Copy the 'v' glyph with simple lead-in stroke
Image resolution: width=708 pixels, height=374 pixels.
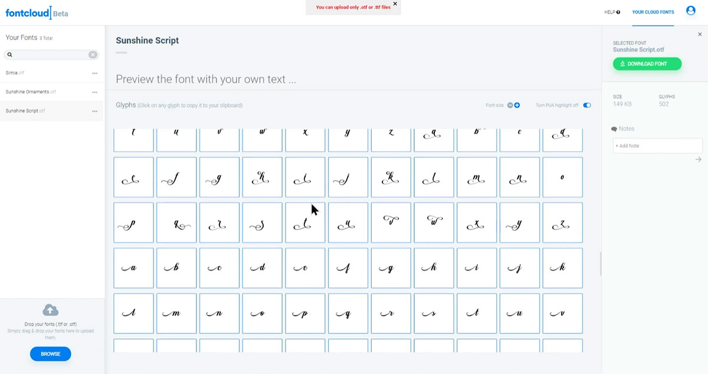point(562,313)
